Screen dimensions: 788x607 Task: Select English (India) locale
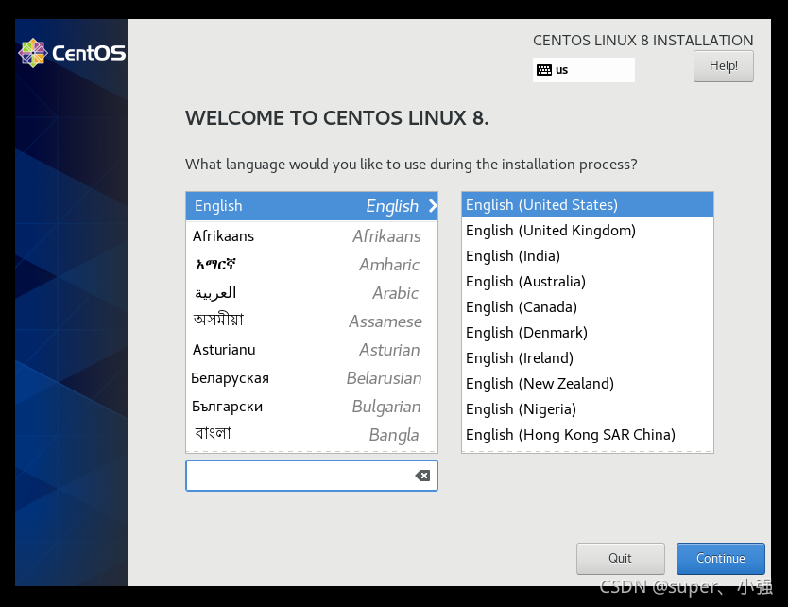(588, 256)
